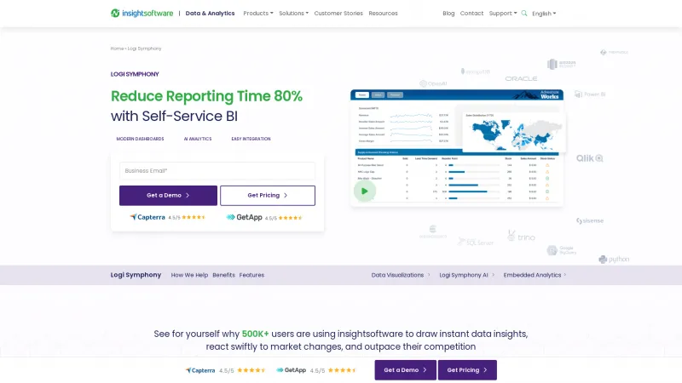
Task: Click Get Pricing in hero form
Action: pyautogui.click(x=268, y=196)
